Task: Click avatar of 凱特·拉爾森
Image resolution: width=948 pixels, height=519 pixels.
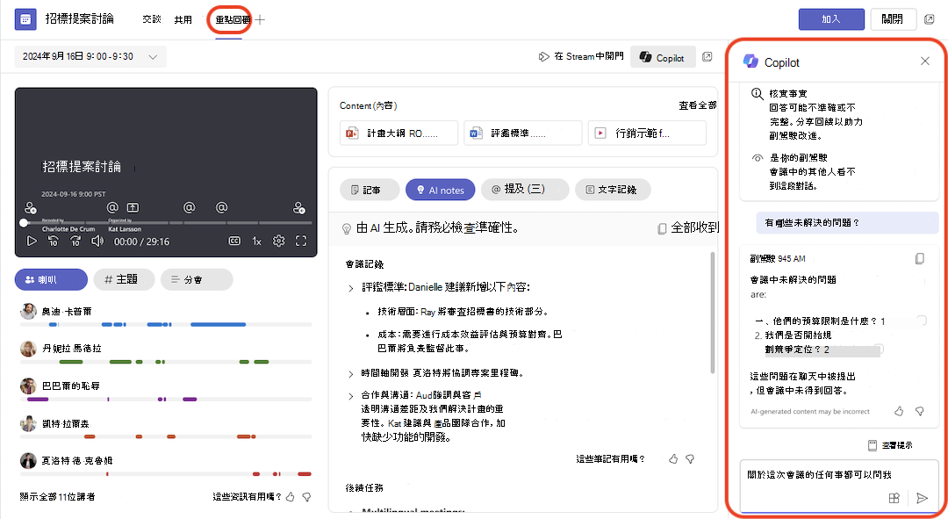Action: 28,423
